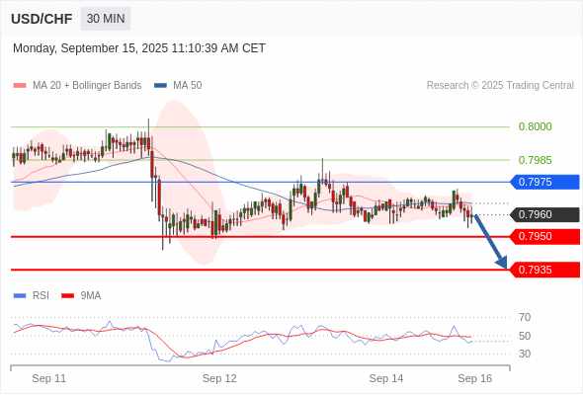The width and height of the screenshot is (583, 395).
Task: Select the MA 20 + Bollinger Bands legend swatch
Action: coord(20,86)
